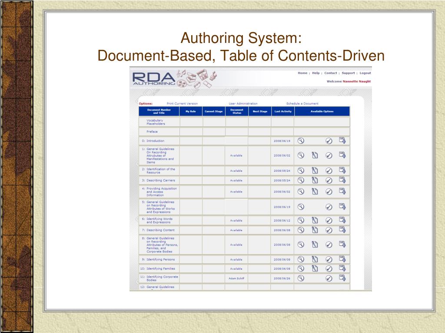Go to the Home link
The image size is (445, 333).
302,73
